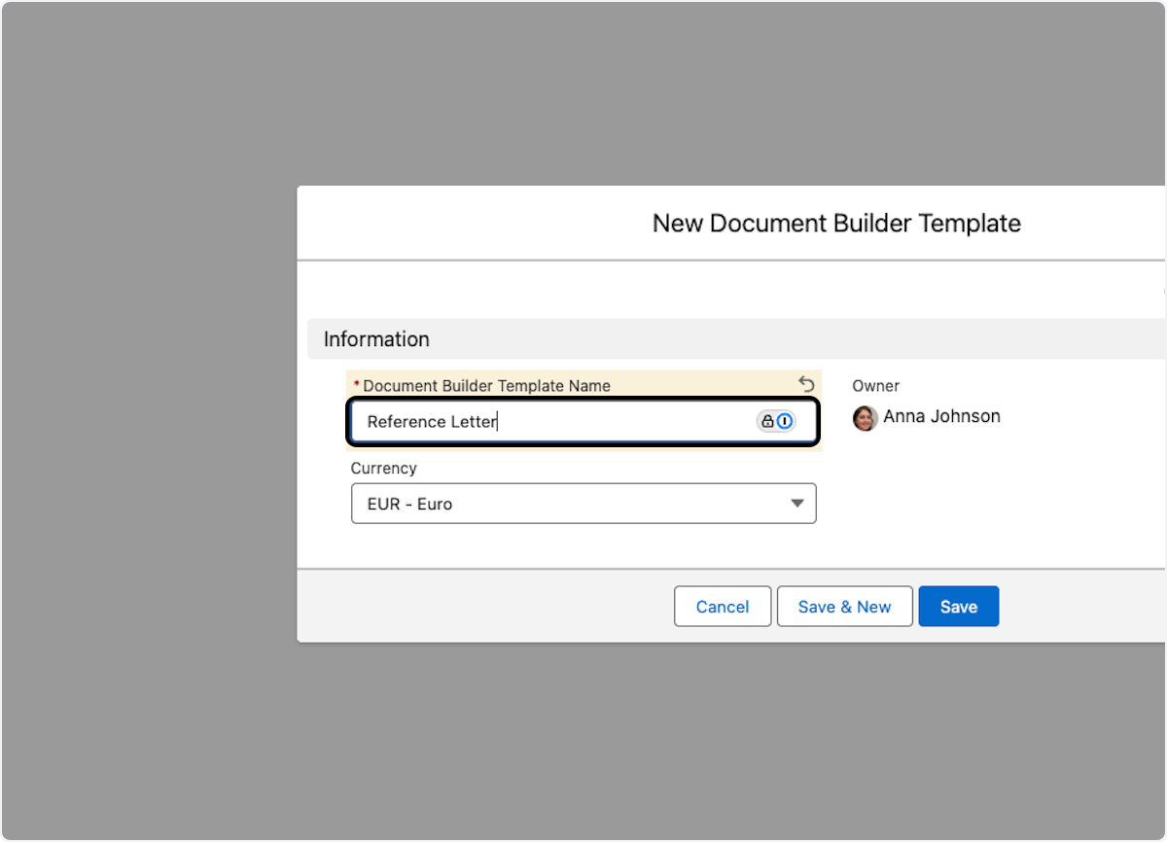1167x842 pixels.
Task: Click the Information section header
Action: coord(376,339)
